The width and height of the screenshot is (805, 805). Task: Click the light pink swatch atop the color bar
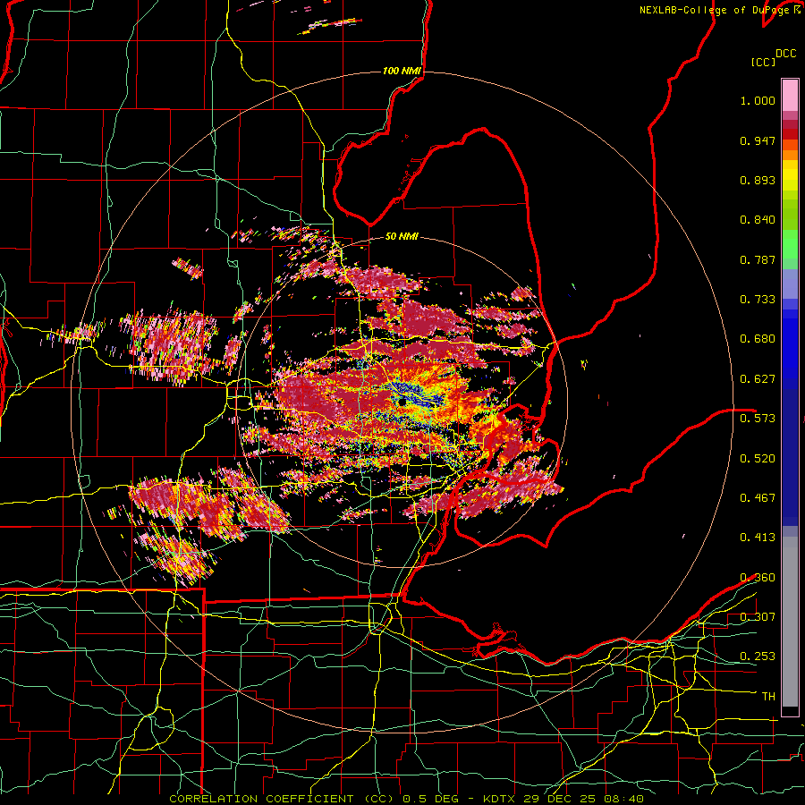[790, 96]
